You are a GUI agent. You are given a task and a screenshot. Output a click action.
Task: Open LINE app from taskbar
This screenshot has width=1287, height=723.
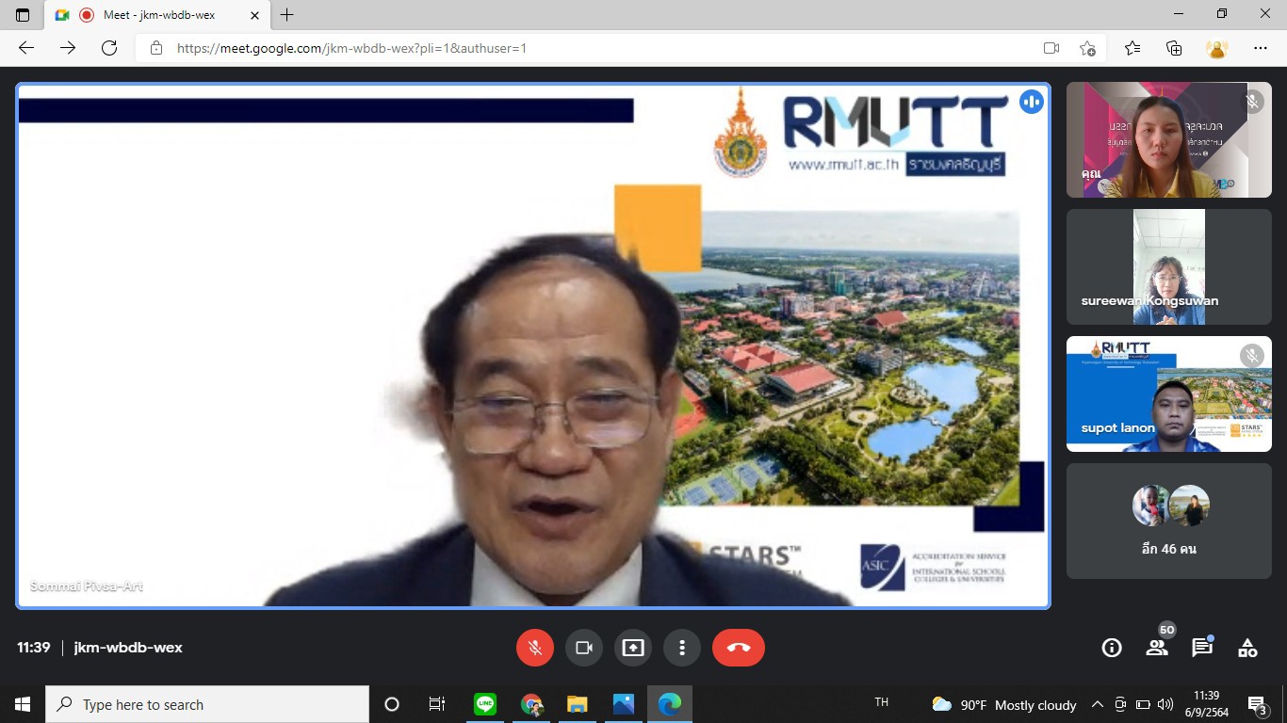(485, 704)
